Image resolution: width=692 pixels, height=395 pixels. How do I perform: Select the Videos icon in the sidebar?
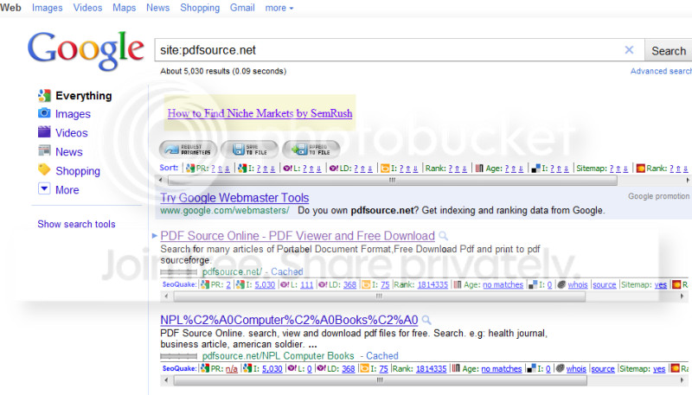coord(44,132)
